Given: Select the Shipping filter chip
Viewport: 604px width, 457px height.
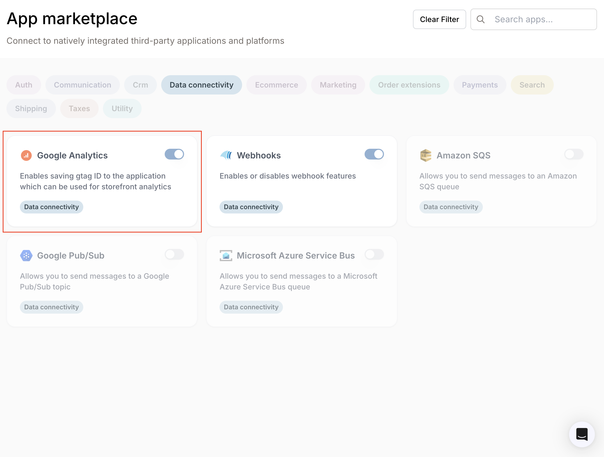Looking at the screenshot, I should [x=31, y=108].
